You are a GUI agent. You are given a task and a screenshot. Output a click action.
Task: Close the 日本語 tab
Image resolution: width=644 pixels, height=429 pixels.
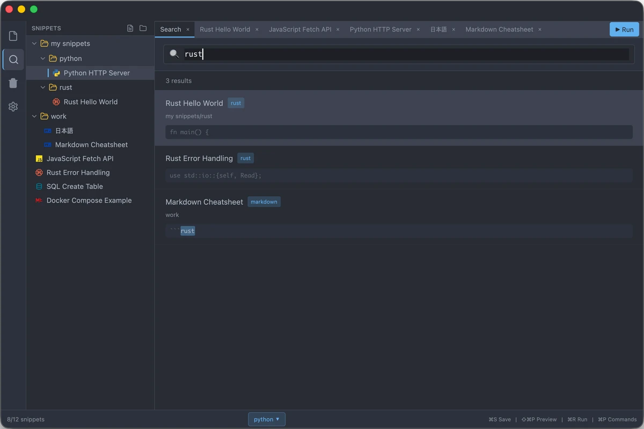453,29
